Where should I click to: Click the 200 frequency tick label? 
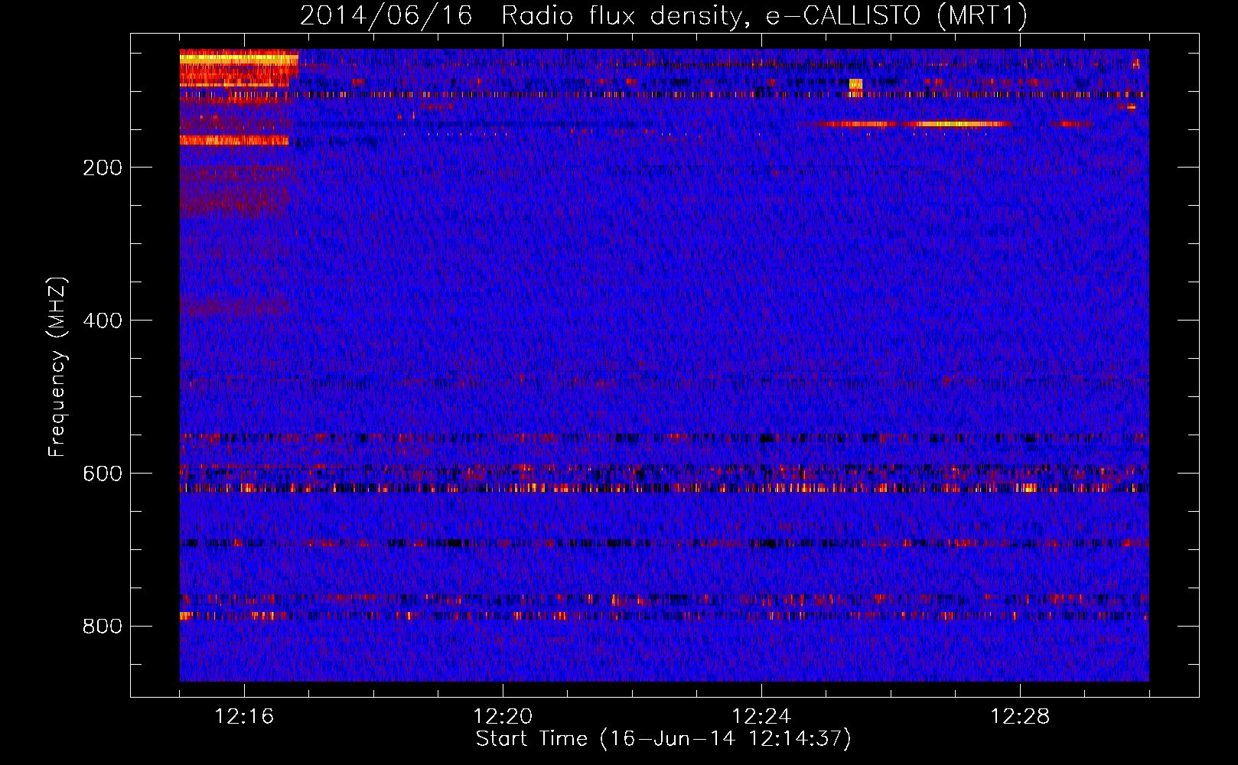click(103, 168)
